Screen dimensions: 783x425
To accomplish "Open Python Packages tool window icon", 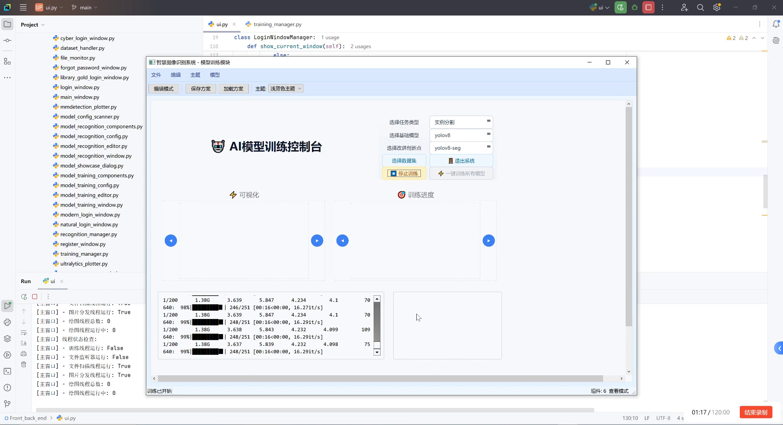I will tap(7, 322).
